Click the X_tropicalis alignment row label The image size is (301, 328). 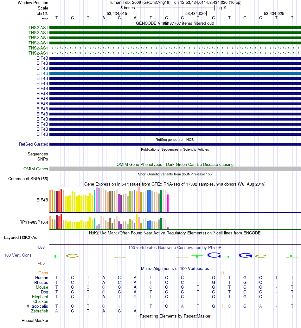tap(37, 306)
